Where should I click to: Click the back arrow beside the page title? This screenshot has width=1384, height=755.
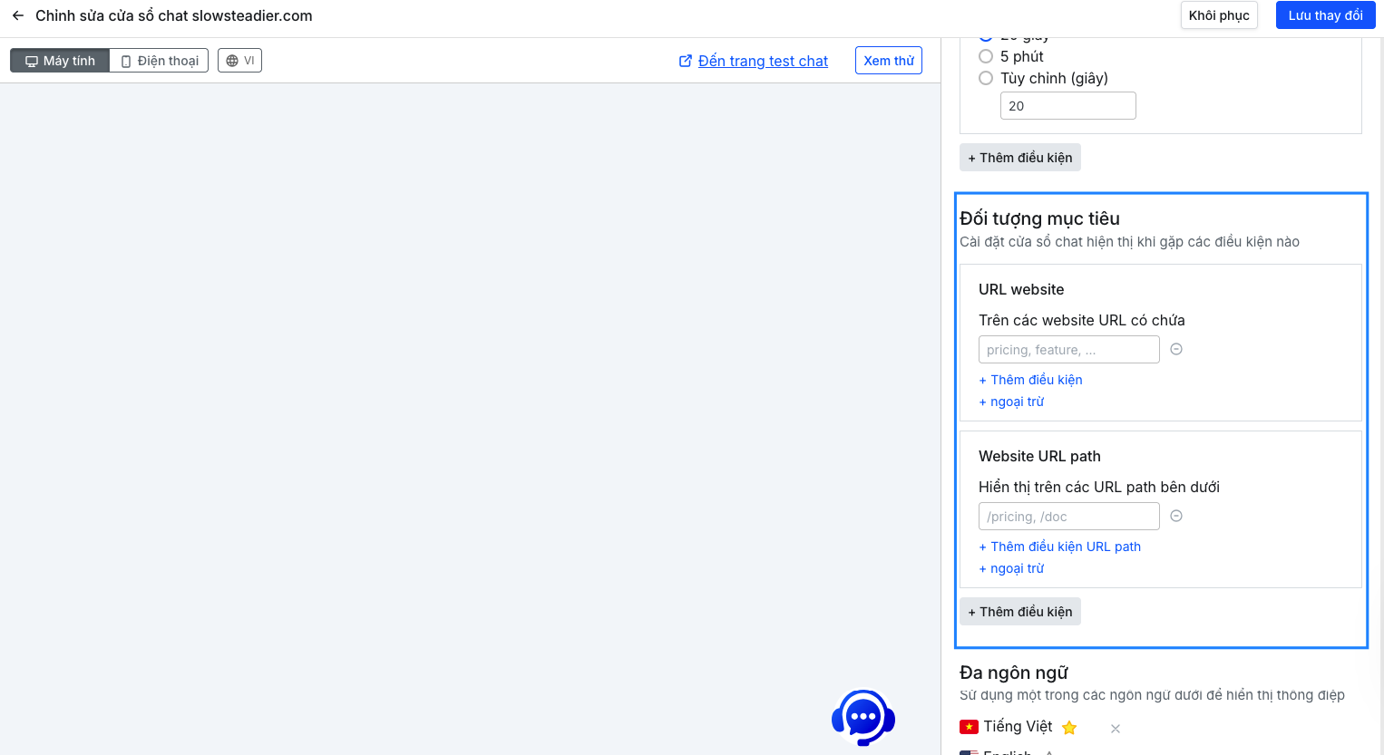[18, 15]
